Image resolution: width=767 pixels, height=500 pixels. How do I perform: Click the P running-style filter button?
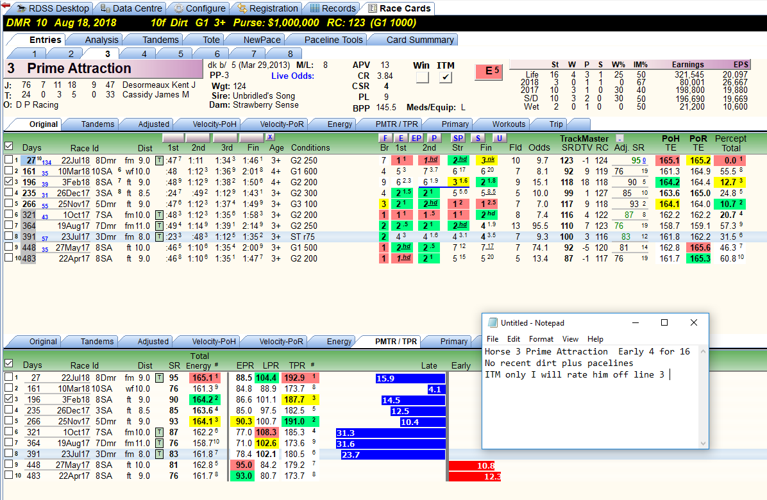434,138
